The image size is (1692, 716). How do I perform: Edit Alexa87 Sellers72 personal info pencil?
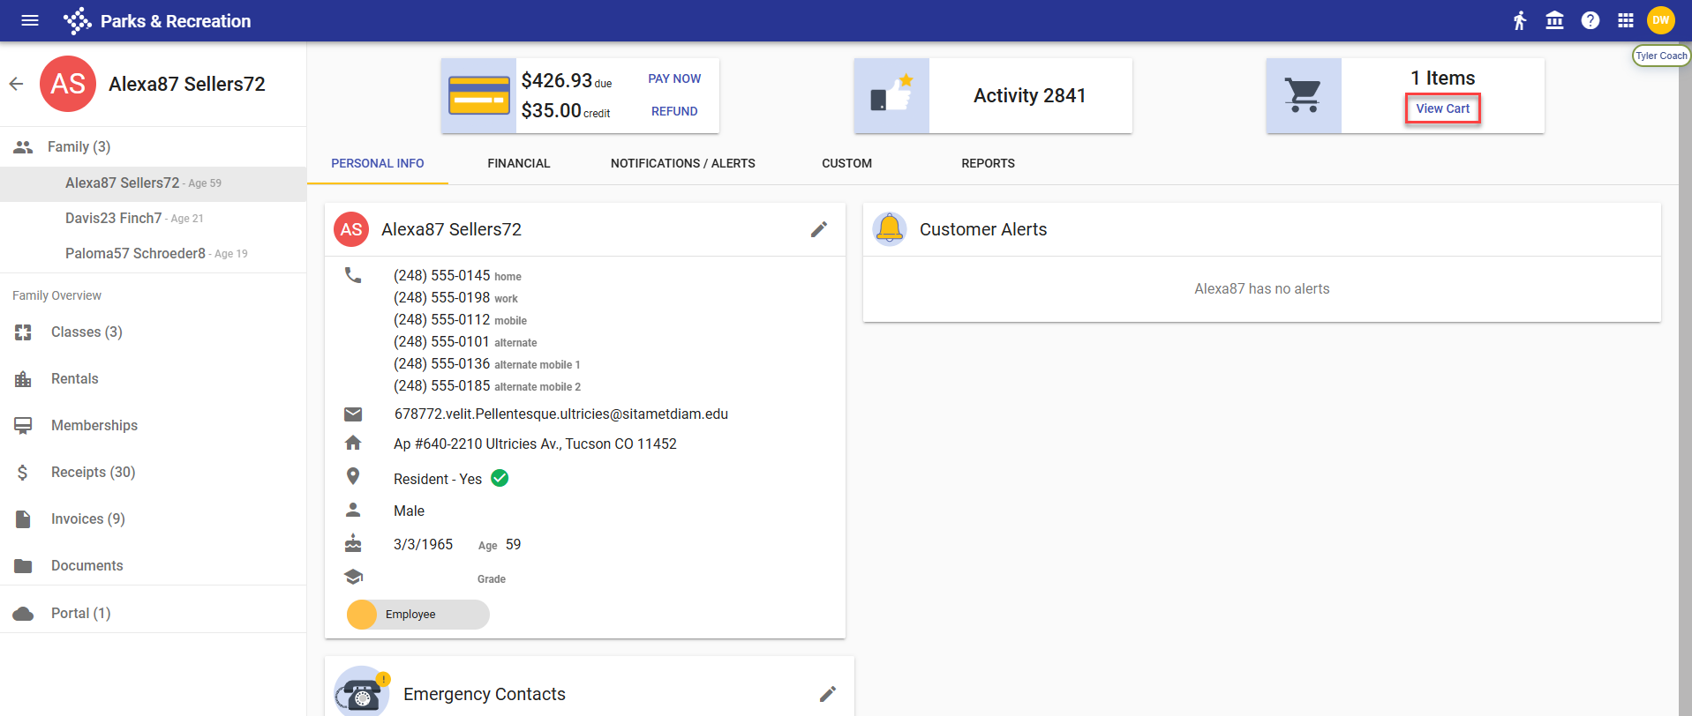[818, 229]
